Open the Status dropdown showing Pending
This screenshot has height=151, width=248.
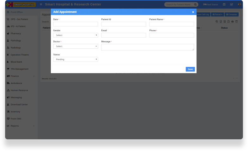[x=75, y=59]
